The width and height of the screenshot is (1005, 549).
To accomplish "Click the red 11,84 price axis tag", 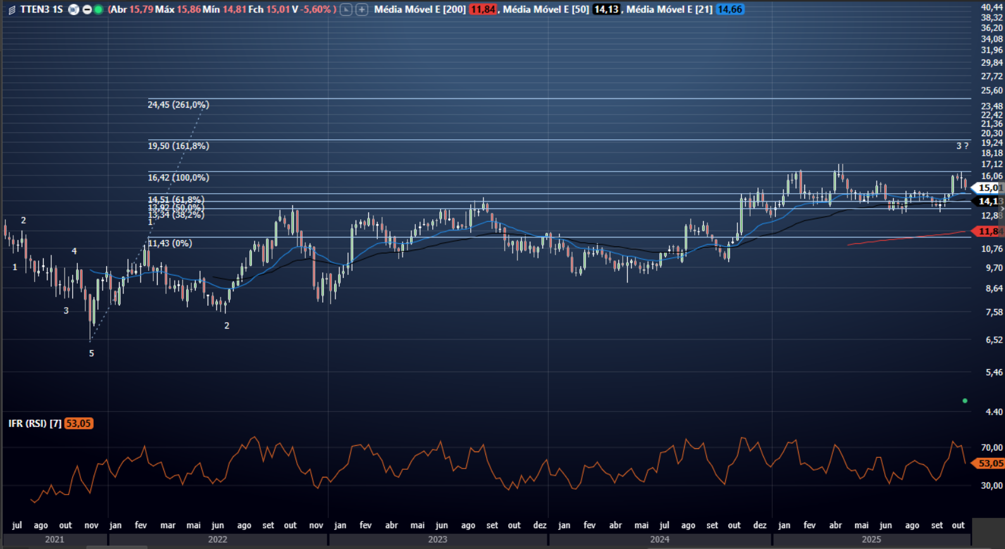I will tap(989, 232).
